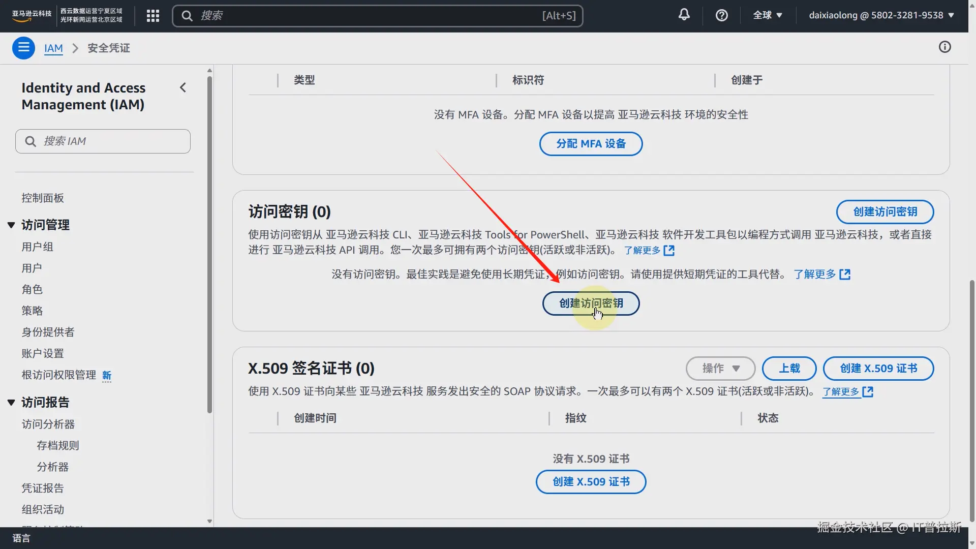The image size is (976, 549).
Task: Collapse the IAM sidebar with chevron
Action: click(x=183, y=87)
